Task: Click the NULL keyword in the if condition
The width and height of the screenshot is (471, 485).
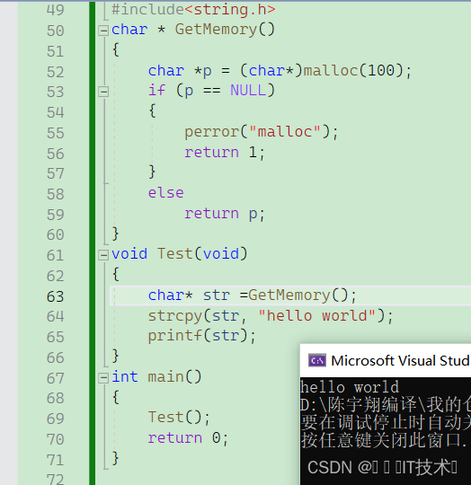Action: point(248,91)
